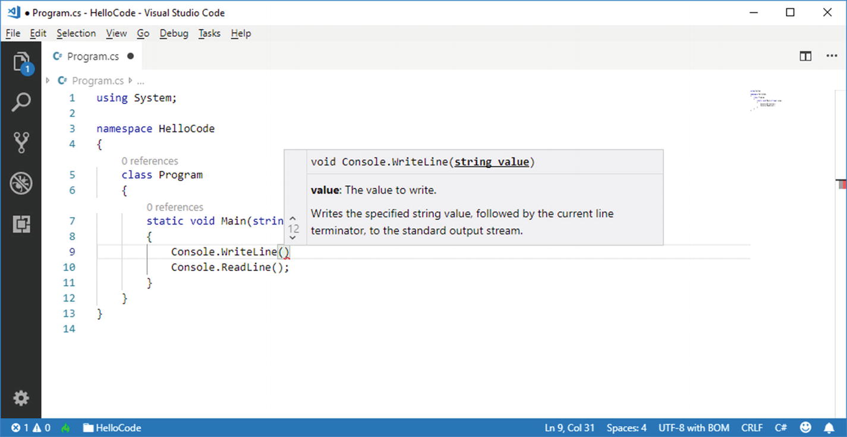
Task: Click the notifications bell in status bar
Action: tap(829, 427)
